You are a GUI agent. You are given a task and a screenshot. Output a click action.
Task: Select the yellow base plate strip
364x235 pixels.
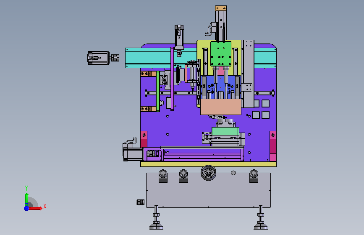click(x=209, y=164)
